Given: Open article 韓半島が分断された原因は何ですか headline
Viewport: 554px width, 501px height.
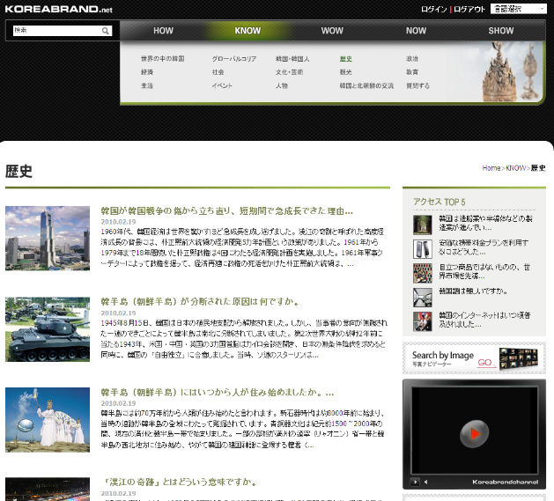Looking at the screenshot, I should (200, 302).
